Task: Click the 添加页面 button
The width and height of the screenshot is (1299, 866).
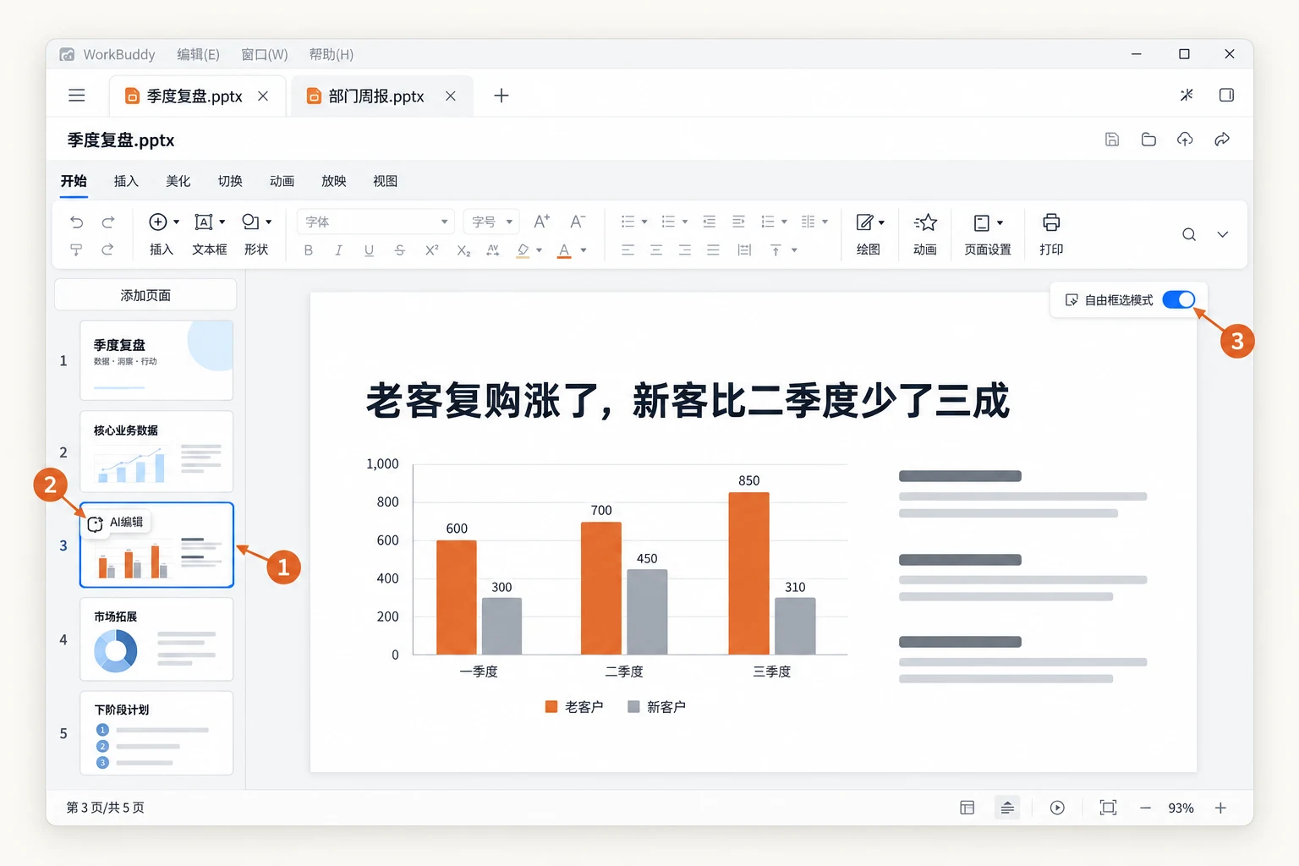Action: 145,295
